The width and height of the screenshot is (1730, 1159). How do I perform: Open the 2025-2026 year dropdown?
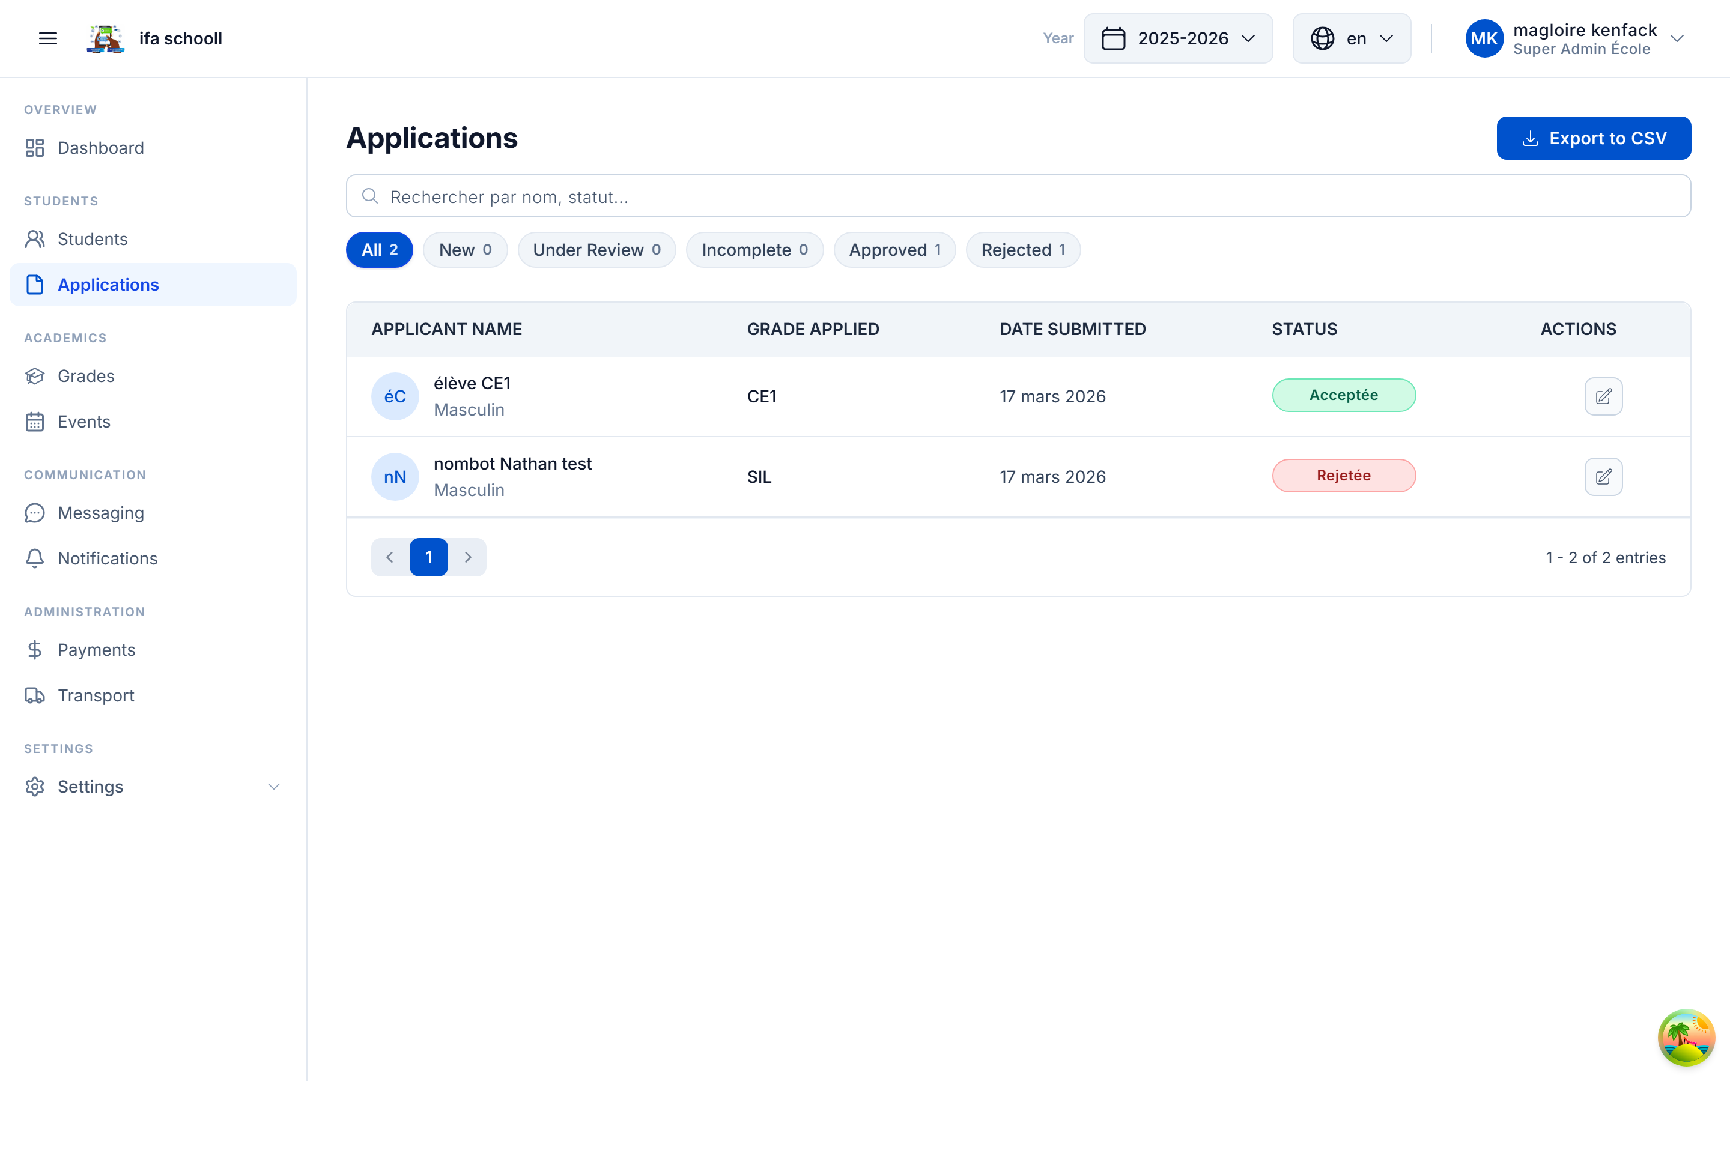(x=1178, y=38)
